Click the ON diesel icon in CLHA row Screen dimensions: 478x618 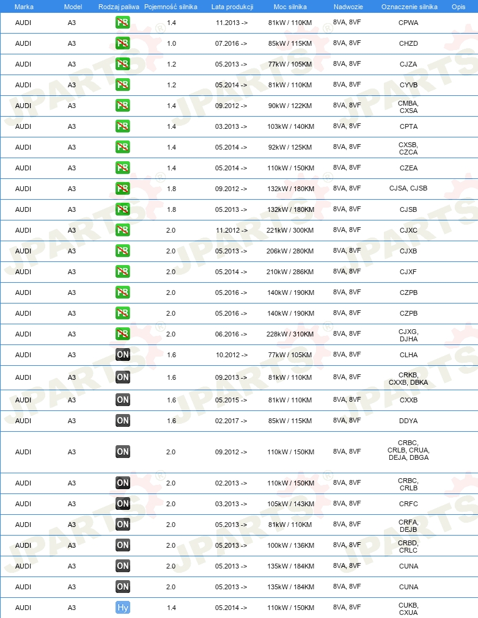tap(123, 354)
